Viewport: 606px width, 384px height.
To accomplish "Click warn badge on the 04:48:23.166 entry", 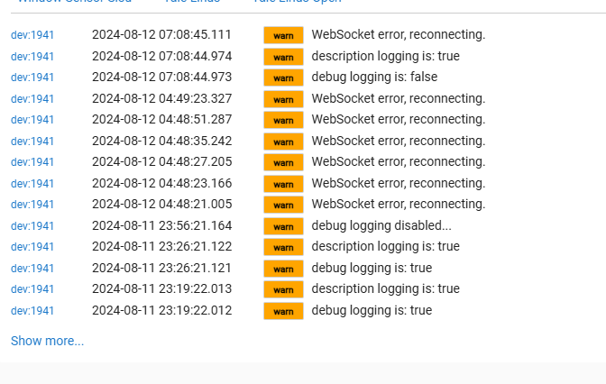I will point(284,184).
